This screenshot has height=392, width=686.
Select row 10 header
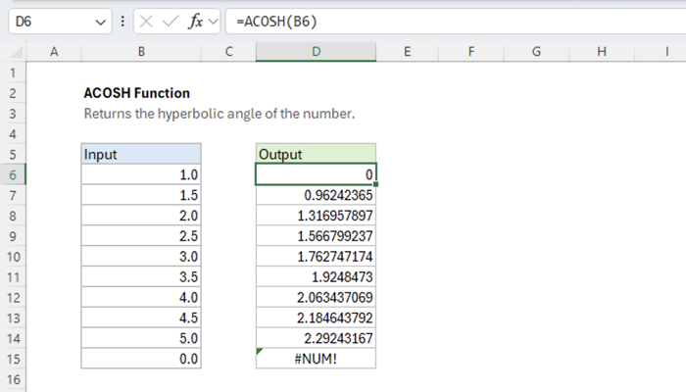[13, 257]
